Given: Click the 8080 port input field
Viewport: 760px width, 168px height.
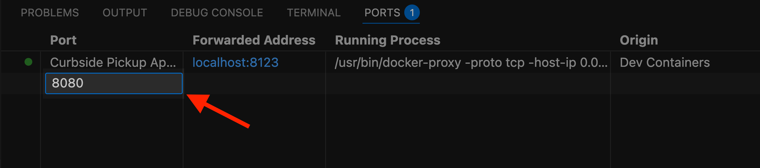Looking at the screenshot, I should 113,83.
